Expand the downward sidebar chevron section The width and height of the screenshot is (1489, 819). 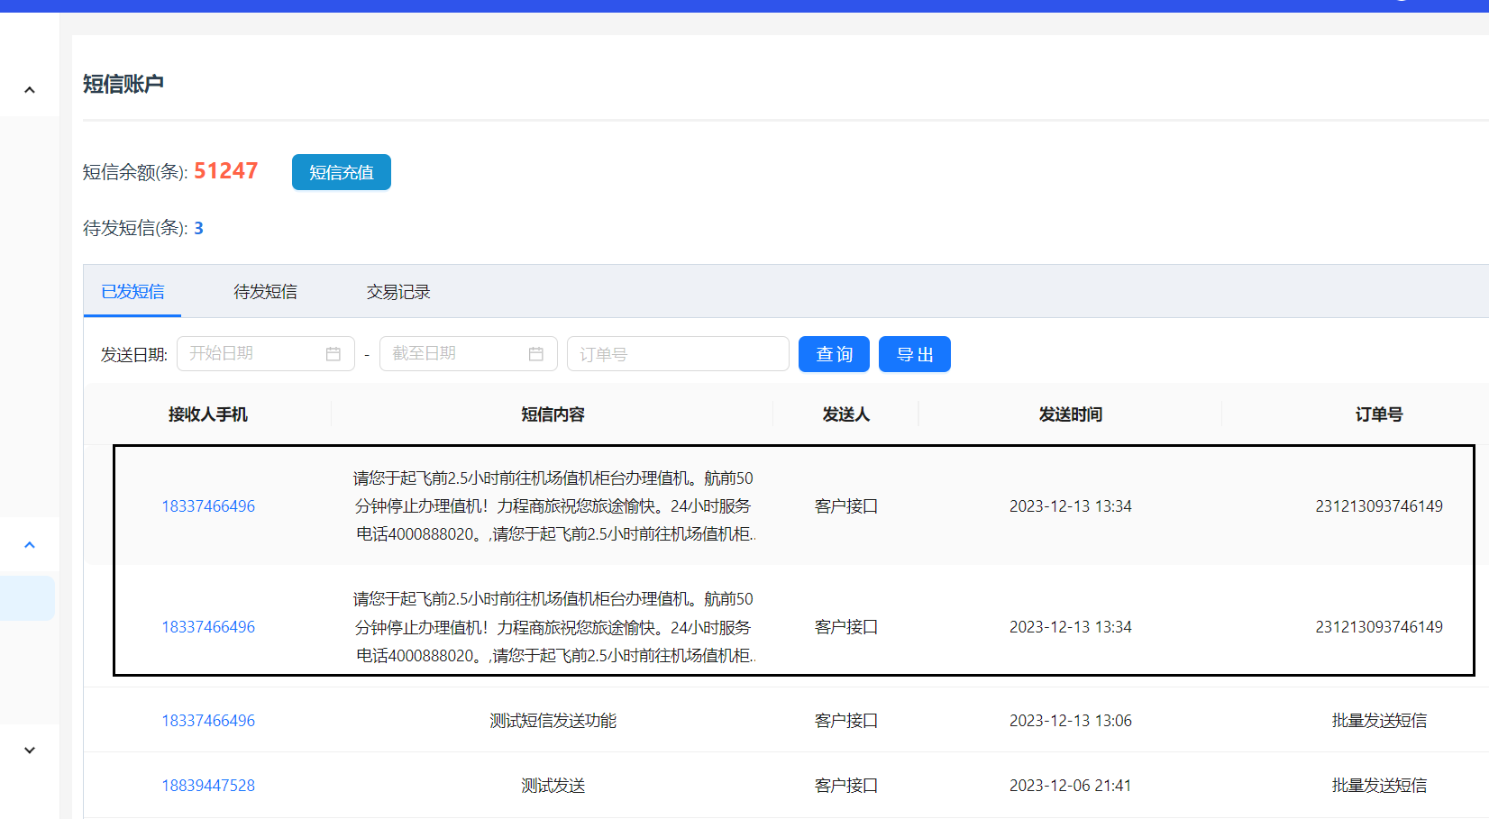(x=30, y=751)
